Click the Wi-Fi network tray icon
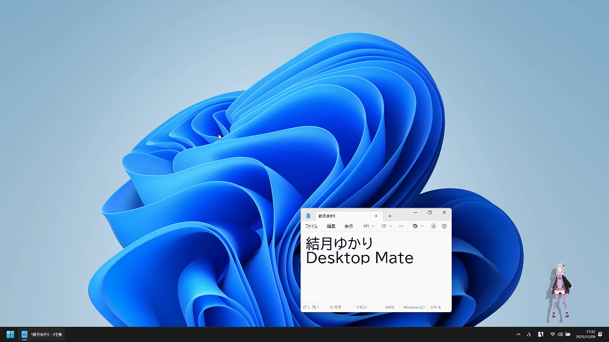Image resolution: width=609 pixels, height=342 pixels. pos(553,334)
